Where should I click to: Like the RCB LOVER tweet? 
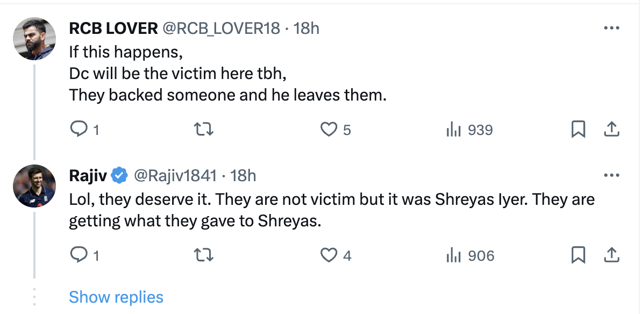pyautogui.click(x=328, y=130)
